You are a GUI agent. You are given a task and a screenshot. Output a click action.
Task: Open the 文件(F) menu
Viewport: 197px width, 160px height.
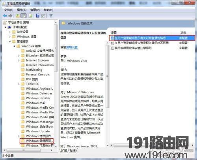pos(9,10)
